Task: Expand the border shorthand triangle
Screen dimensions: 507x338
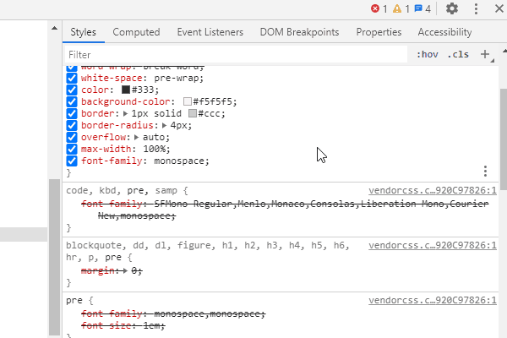Action: pos(126,113)
